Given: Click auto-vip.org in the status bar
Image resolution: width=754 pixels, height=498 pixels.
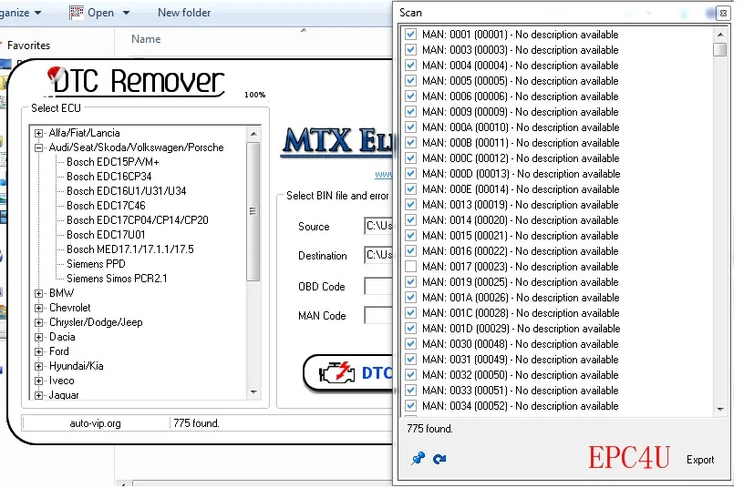Looking at the screenshot, I should pos(95,423).
